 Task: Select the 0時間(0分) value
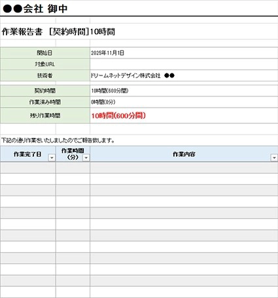(x=103, y=102)
